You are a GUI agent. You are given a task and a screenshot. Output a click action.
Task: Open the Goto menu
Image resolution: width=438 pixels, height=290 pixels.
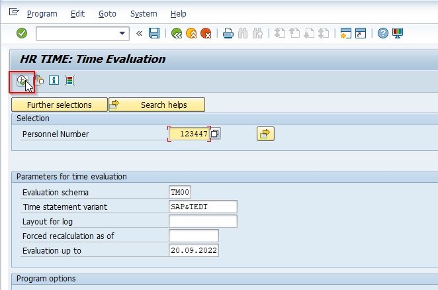pos(107,14)
